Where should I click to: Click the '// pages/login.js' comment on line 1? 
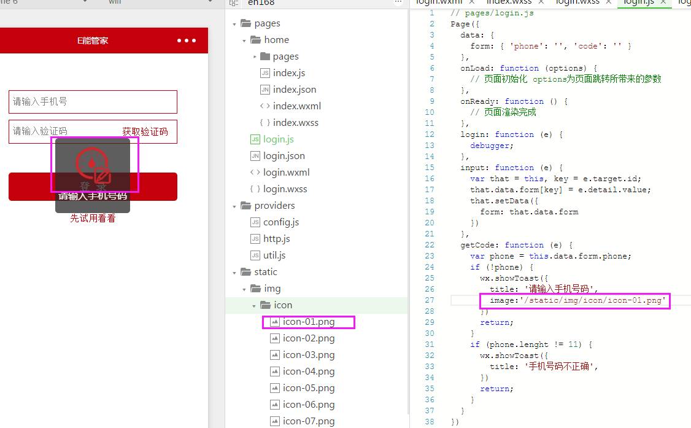coord(492,13)
